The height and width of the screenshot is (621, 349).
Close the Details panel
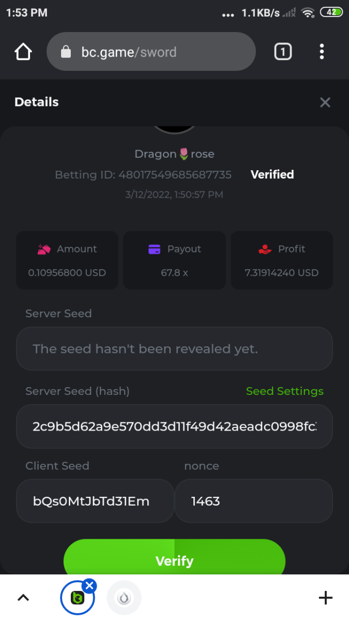(x=325, y=102)
